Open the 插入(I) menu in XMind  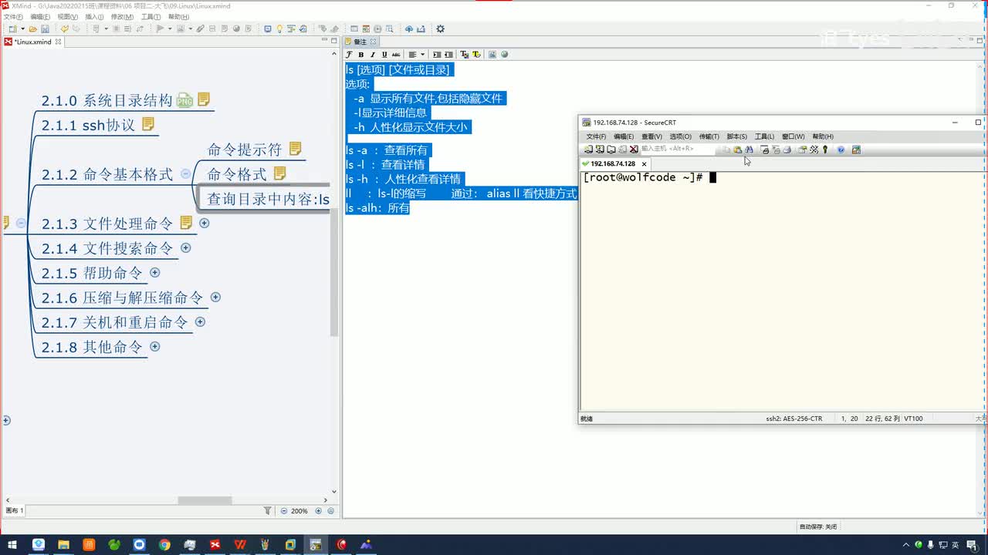(94, 17)
